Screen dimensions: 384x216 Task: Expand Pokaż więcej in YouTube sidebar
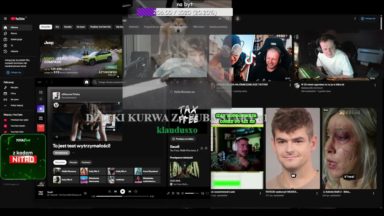17,105
